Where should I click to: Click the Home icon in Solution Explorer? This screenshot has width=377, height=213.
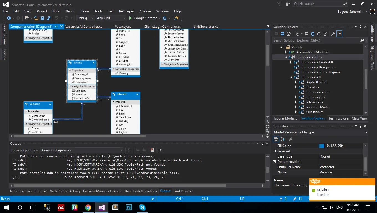tap(288, 34)
